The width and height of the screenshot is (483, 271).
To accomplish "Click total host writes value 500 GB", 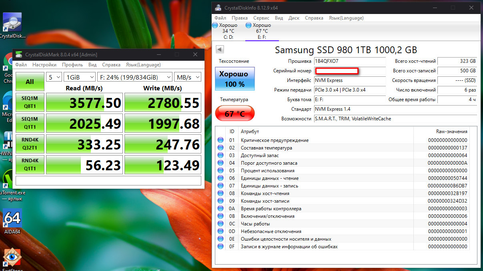I will (x=457, y=71).
